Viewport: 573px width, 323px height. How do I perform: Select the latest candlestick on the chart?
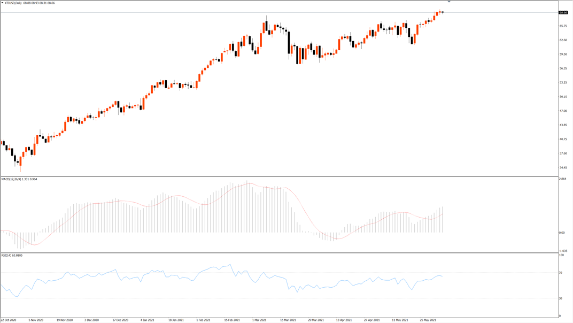[x=443, y=12]
